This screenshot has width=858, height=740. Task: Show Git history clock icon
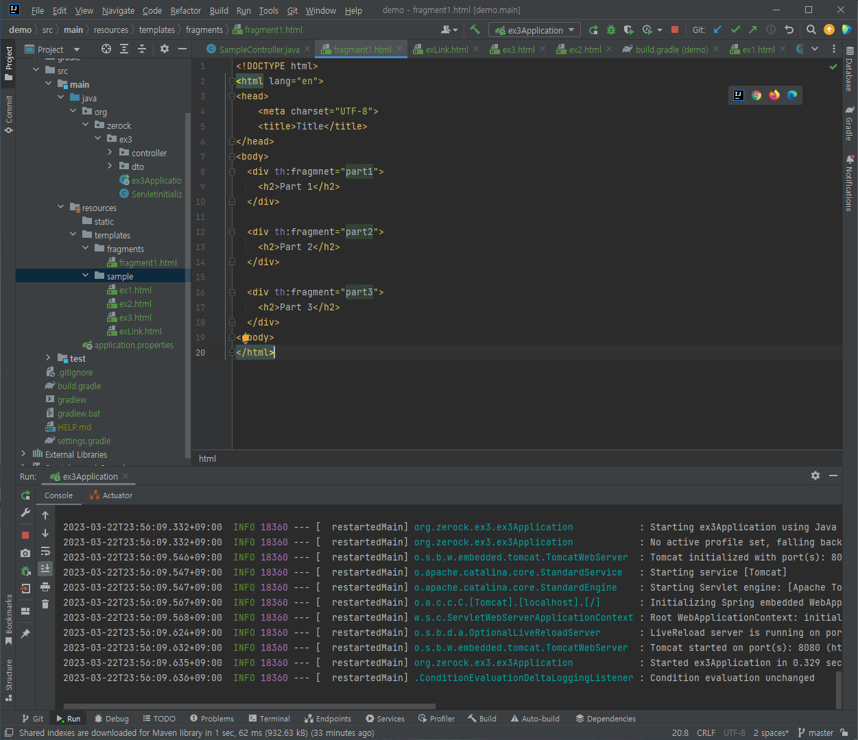point(771,29)
